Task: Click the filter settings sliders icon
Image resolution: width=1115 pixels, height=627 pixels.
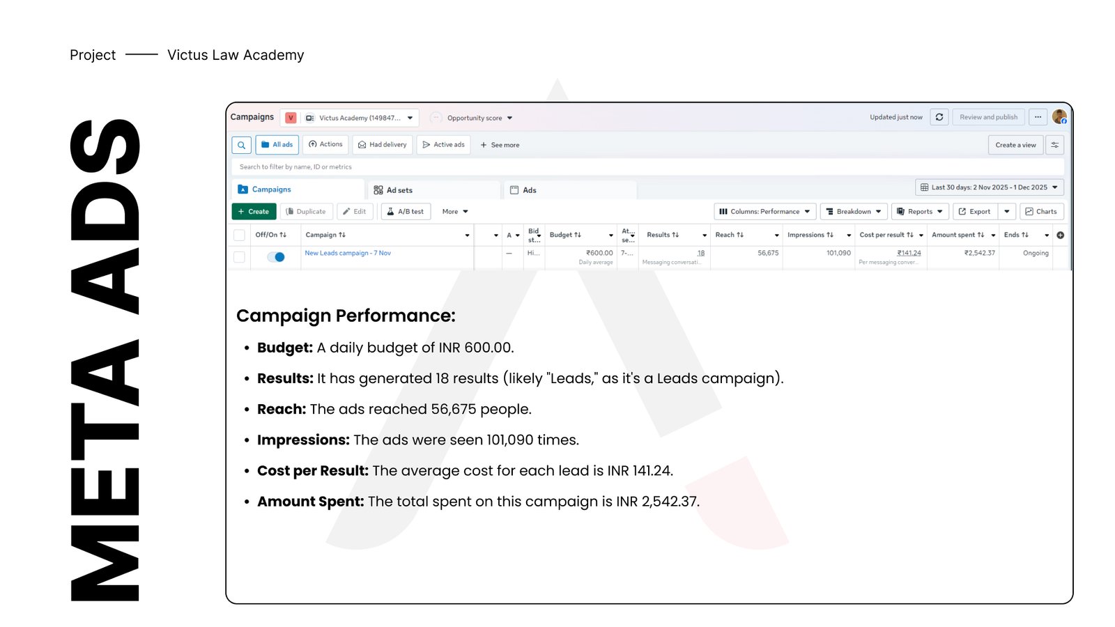Action: coord(1054,145)
